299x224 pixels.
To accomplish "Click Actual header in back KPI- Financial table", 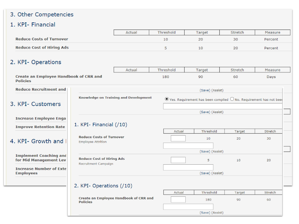I will point(131,32).
